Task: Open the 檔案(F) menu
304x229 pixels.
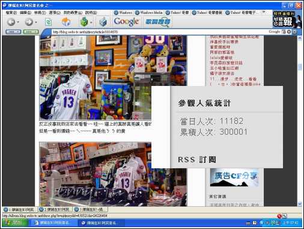Action: coord(11,13)
